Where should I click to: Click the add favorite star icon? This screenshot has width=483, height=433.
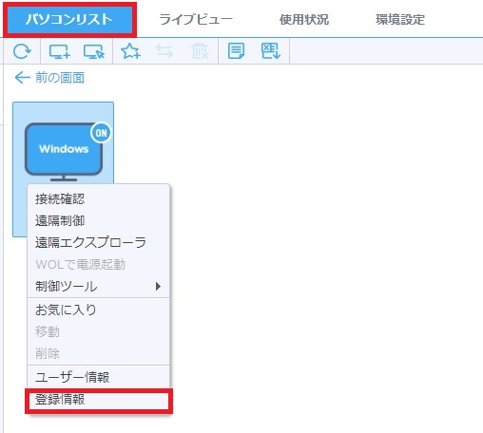(x=130, y=51)
